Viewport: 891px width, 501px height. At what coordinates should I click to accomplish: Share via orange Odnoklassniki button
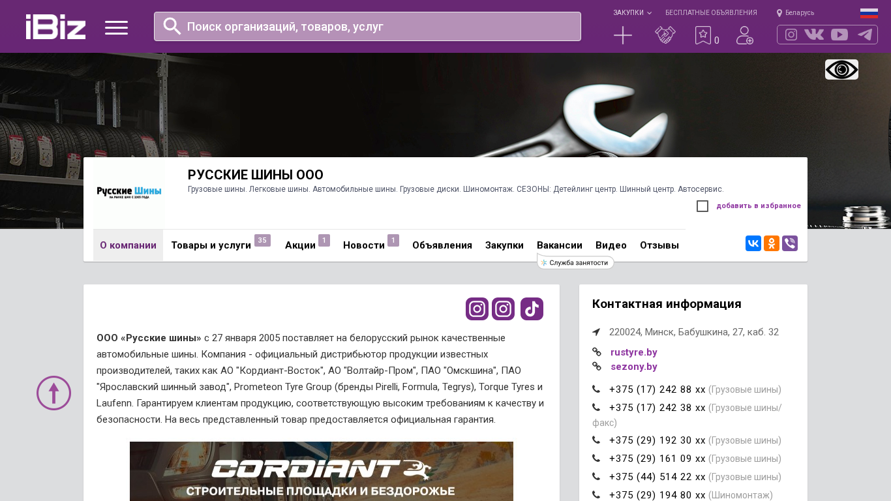click(772, 243)
